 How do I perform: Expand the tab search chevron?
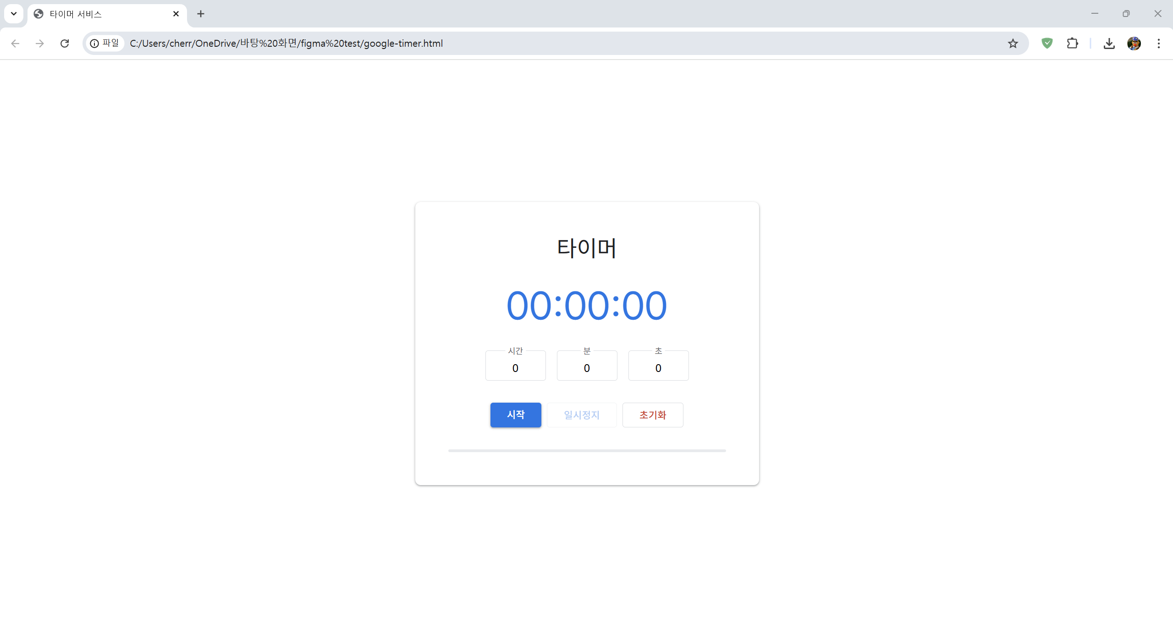click(14, 14)
